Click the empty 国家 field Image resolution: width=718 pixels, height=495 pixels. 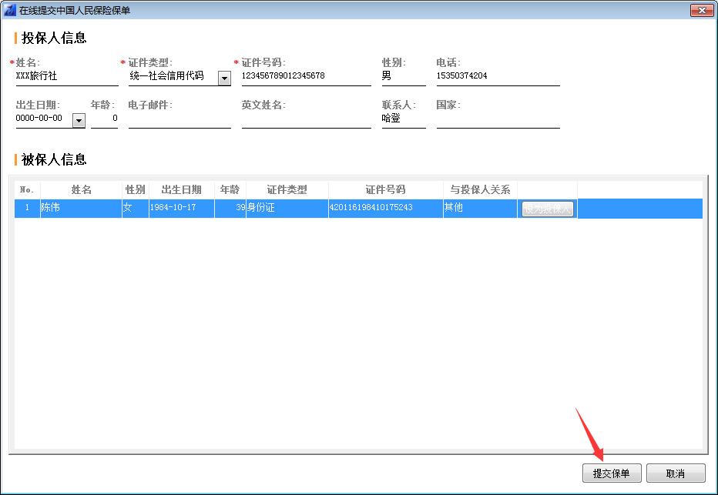pos(497,119)
